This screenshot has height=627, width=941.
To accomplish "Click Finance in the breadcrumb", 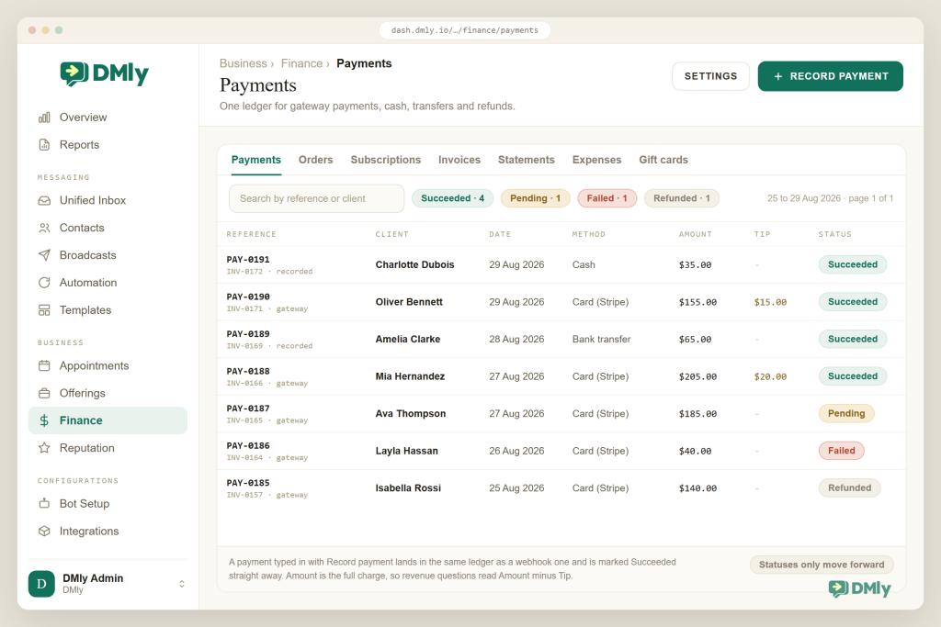I will point(301,63).
